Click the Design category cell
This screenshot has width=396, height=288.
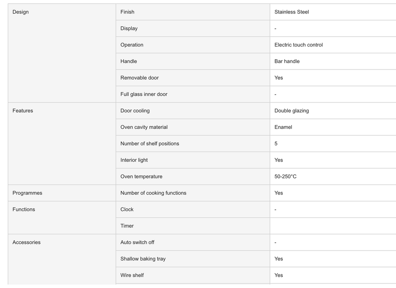62,53
